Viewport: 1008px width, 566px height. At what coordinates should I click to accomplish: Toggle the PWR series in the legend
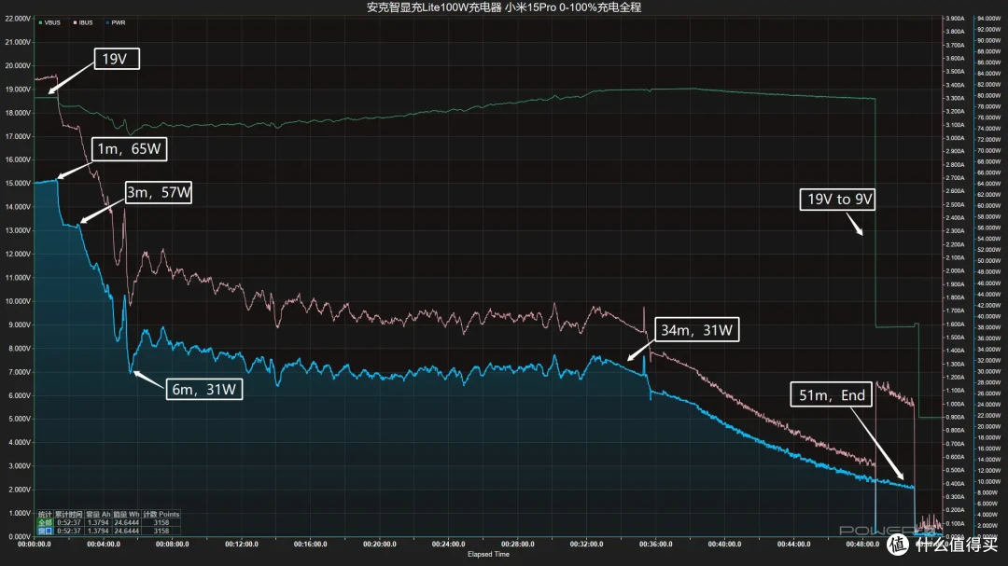[x=116, y=22]
